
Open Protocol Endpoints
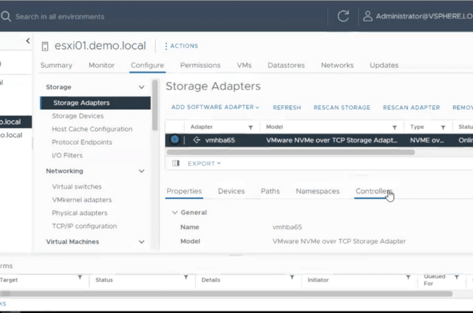(x=82, y=142)
